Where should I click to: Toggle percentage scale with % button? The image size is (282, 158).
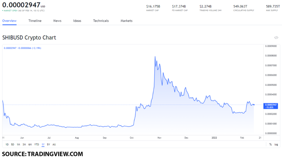click(x=270, y=144)
